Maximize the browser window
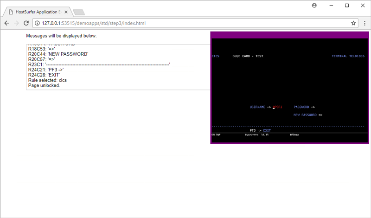 (x=347, y=6)
